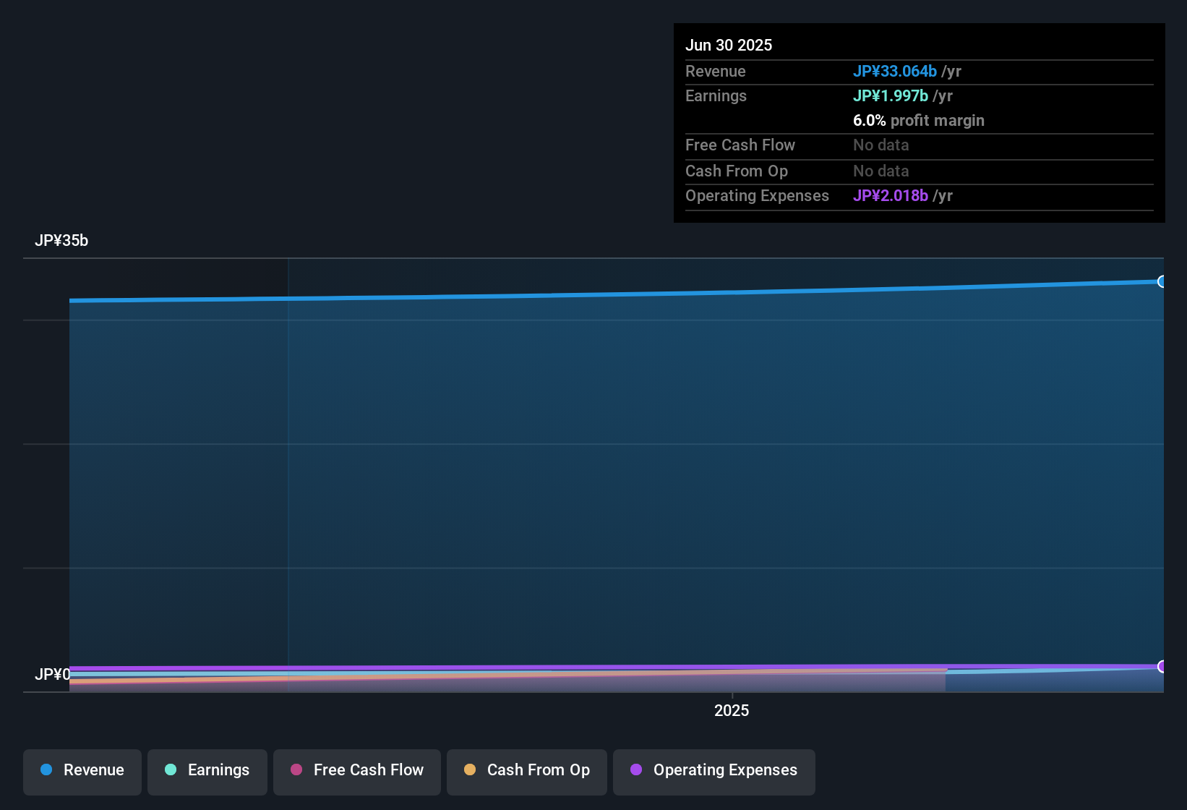Screen dimensions: 1187x810
Task: Click the purple Operating Expenses legend dot
Action: click(636, 769)
